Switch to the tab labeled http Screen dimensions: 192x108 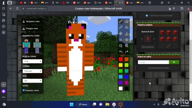point(98,3)
